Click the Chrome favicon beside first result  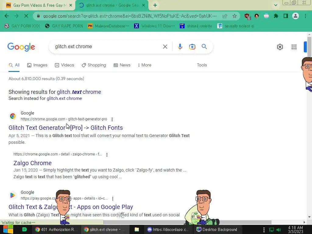coord(13,116)
